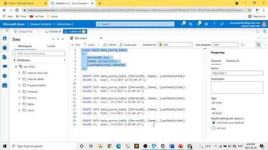Viewport: 268px width, 150px height.
Task: Switch to Home - Microsoft Azure browser tab
Action: pos(24,3)
